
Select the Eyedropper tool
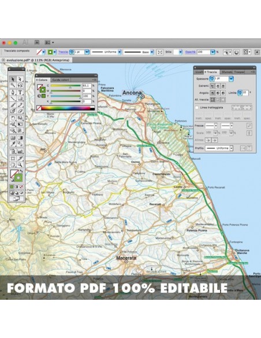pyautogui.click(x=13, y=144)
